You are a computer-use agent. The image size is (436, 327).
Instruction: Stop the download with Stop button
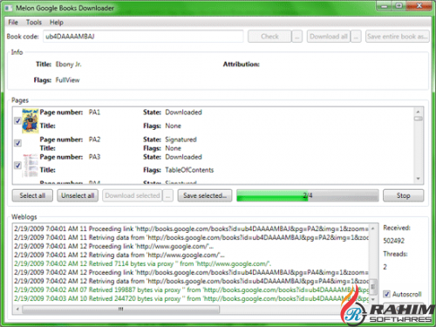pyautogui.click(x=403, y=195)
